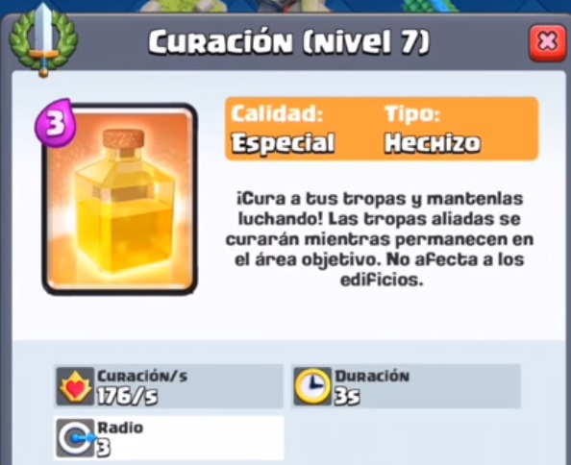Tap the Tipo: Hechizo label

(x=433, y=128)
